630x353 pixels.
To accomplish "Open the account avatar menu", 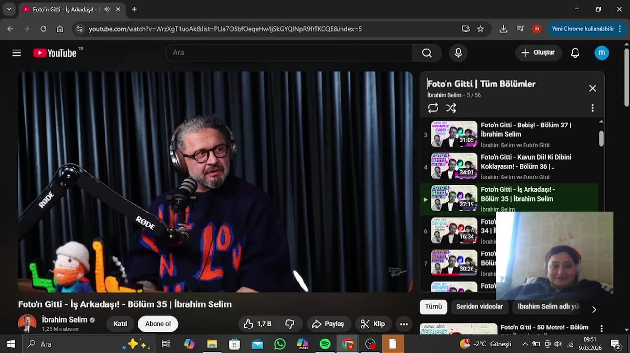I will [x=602, y=53].
